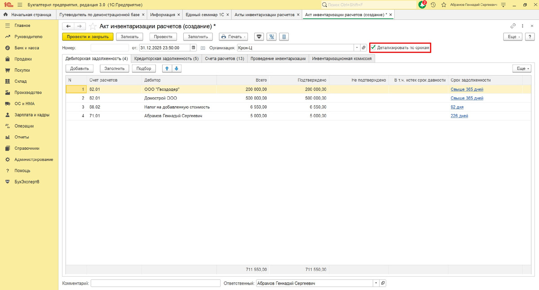Select the Домострой ООО debtor cell

click(179, 98)
